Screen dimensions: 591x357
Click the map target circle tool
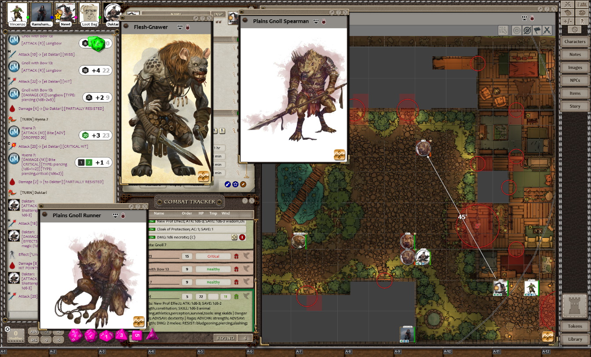[x=516, y=30]
